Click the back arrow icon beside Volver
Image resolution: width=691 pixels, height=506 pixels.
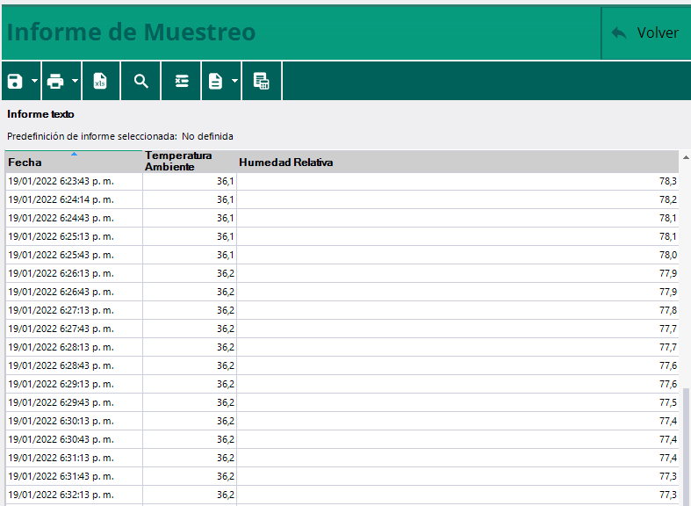click(x=619, y=33)
